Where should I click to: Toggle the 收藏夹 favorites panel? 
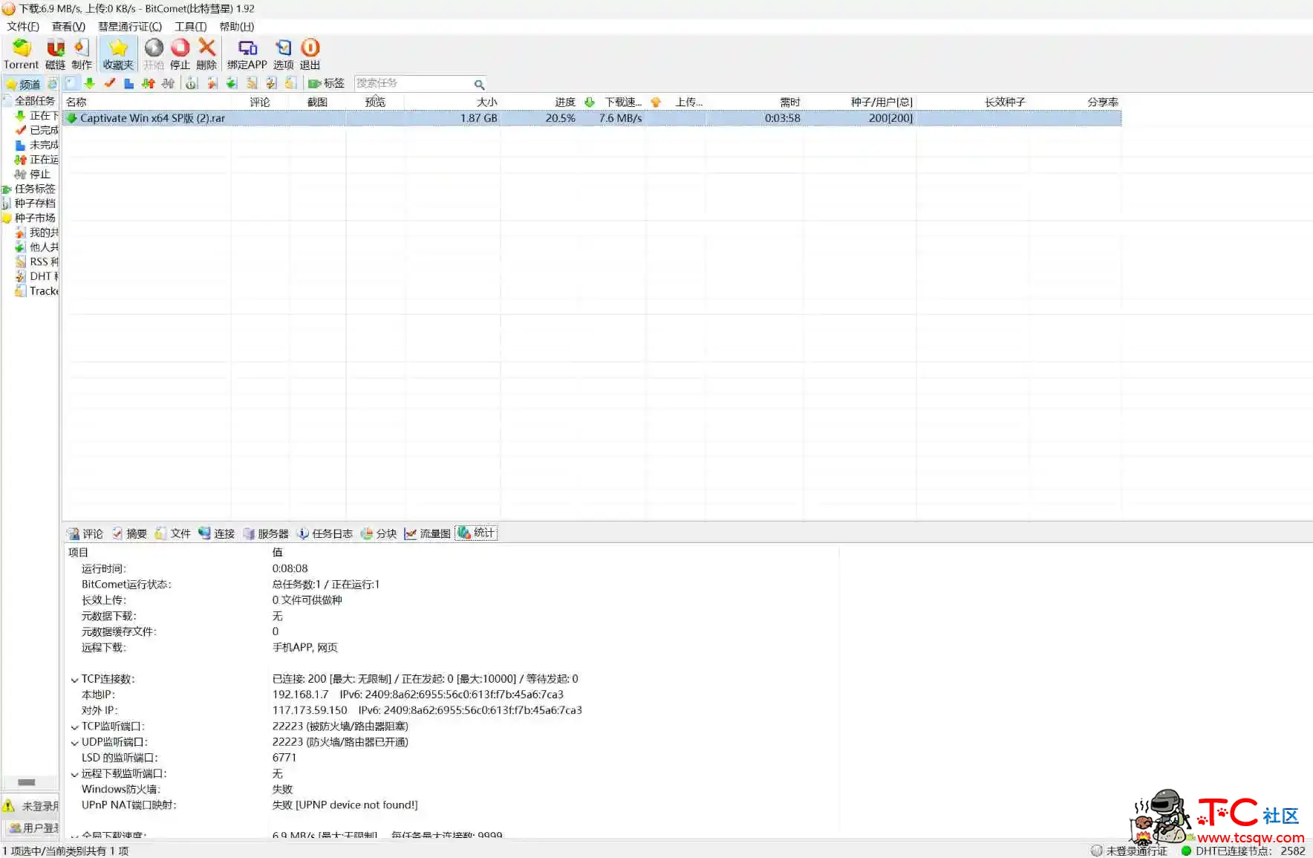118,54
